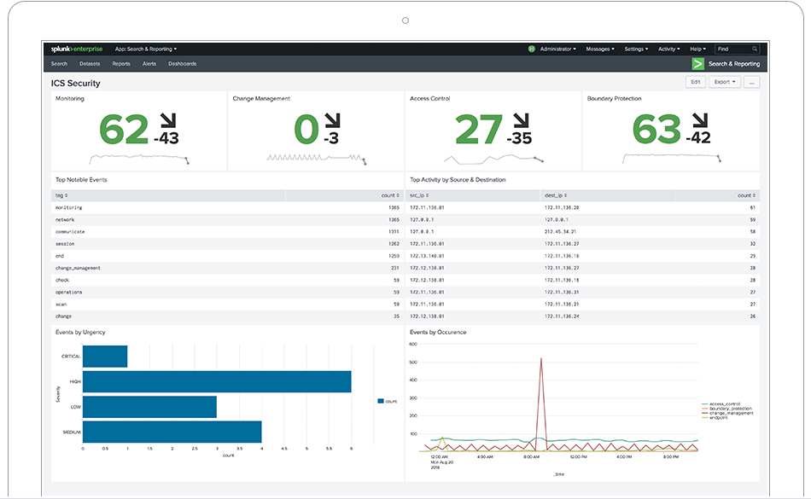The height and width of the screenshot is (499, 811).
Task: Click the Access Control downward trend arrow
Action: coord(522,120)
